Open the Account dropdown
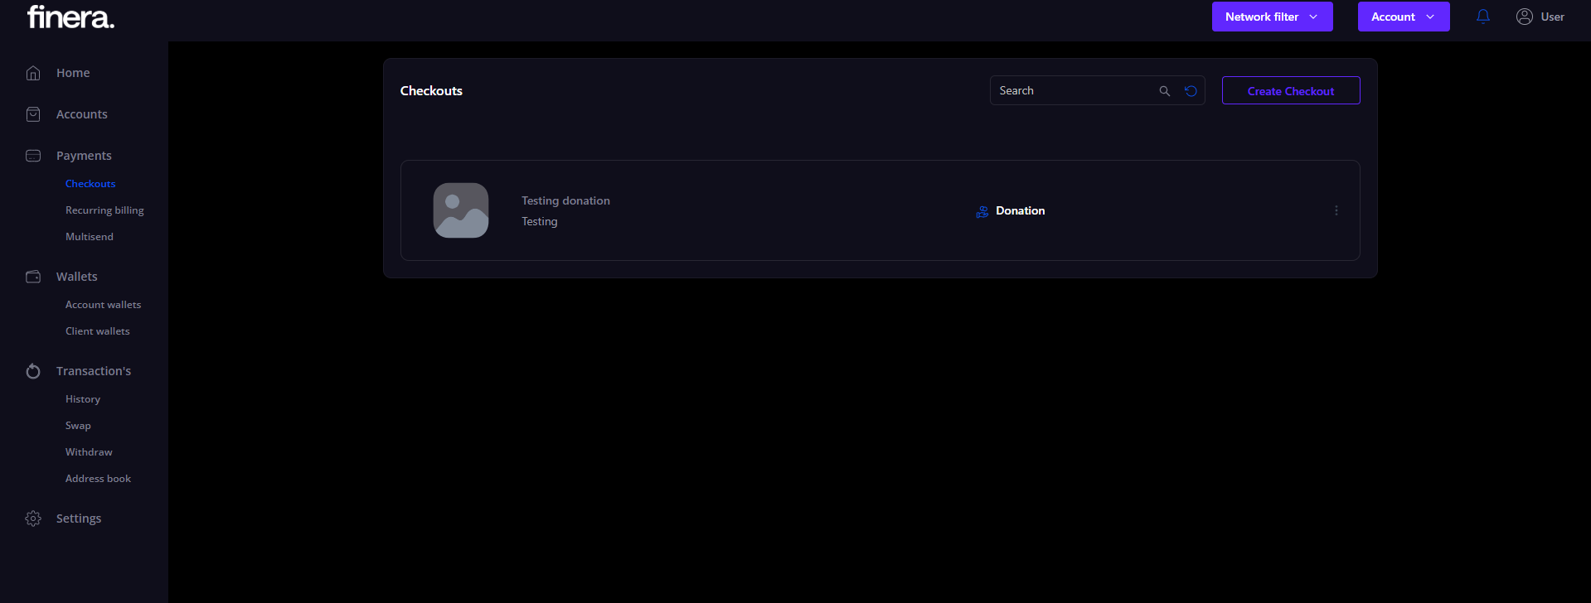This screenshot has width=1591, height=603. 1403,17
